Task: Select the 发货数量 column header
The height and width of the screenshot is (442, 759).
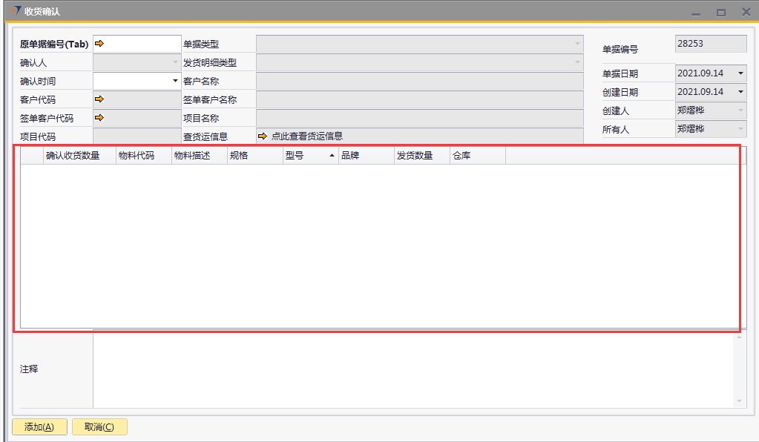Action: pos(415,156)
